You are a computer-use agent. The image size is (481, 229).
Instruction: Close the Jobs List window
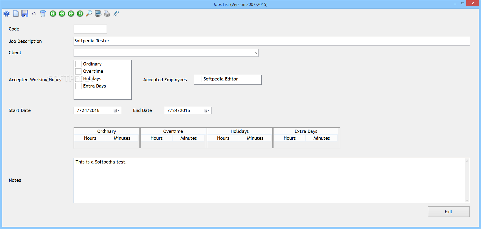click(x=473, y=3)
